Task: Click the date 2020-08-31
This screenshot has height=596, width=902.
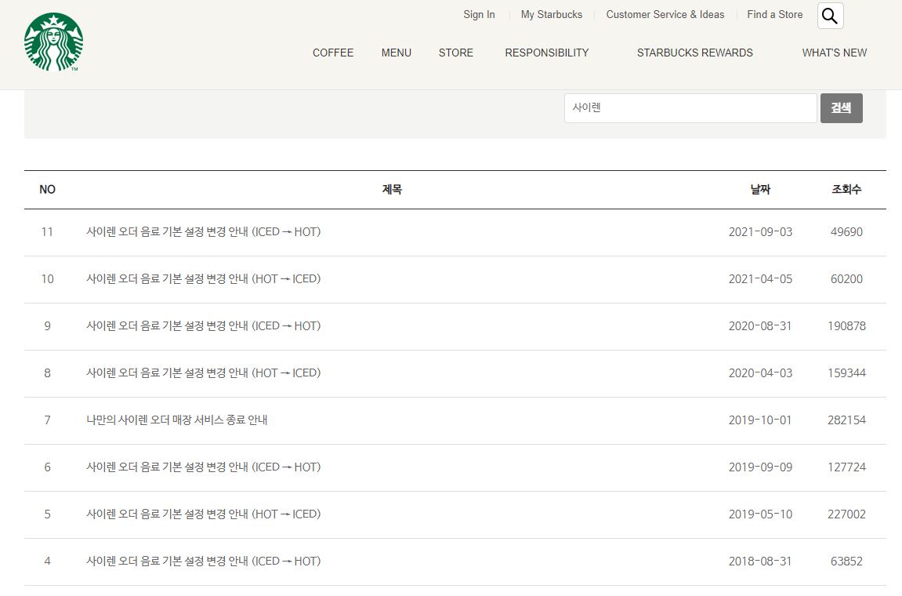Action: 760,326
